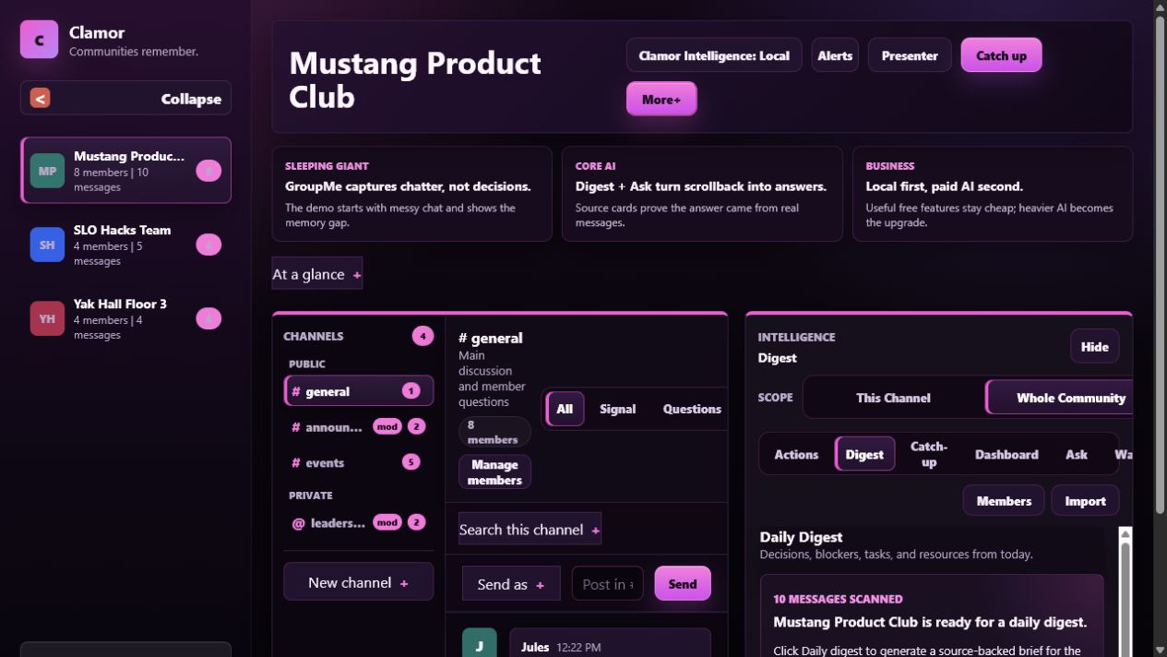Screen dimensions: 1167x657
Task: Open the More+ menu in header
Action: coord(661,99)
